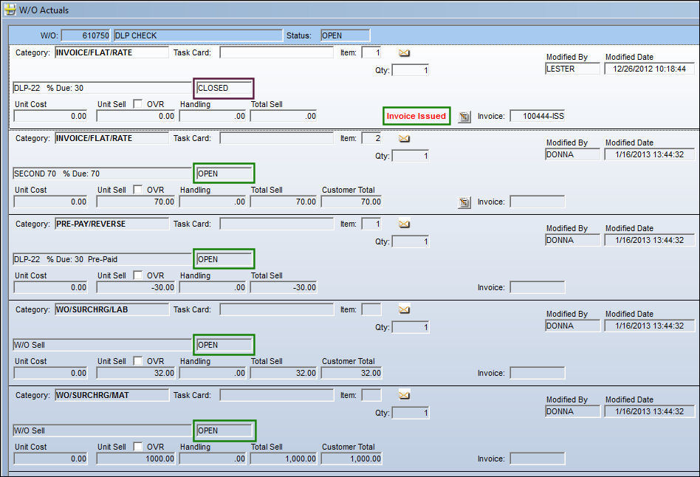
Task: Open invoice detail icon beside Invoice 100444-ISS
Action: (x=464, y=117)
